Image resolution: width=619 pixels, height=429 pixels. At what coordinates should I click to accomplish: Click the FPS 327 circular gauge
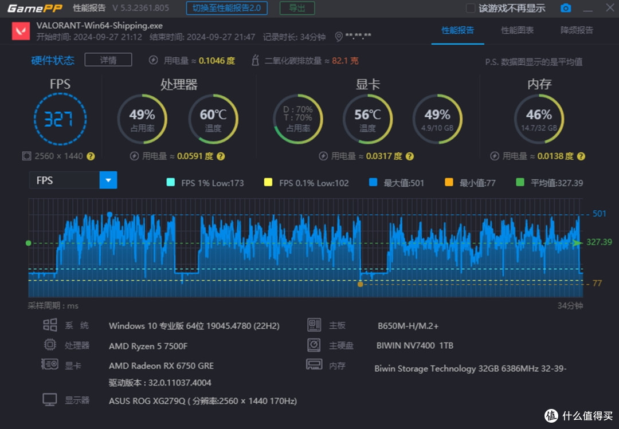pos(60,119)
